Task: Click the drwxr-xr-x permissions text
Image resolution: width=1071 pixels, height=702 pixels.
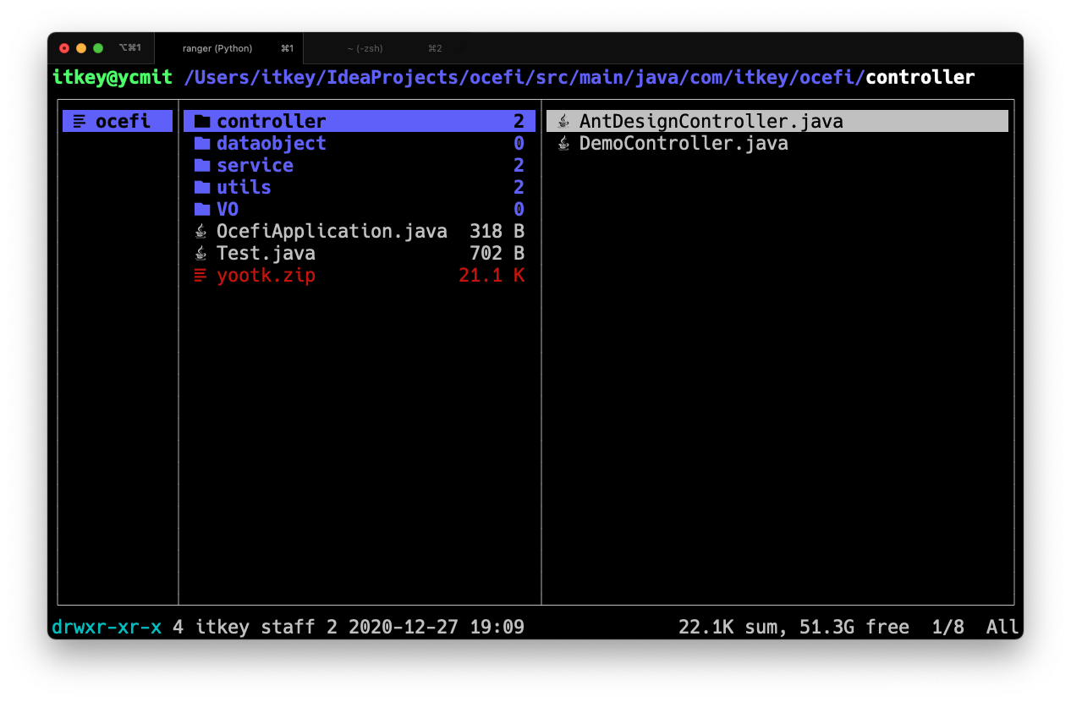Action: 107,627
